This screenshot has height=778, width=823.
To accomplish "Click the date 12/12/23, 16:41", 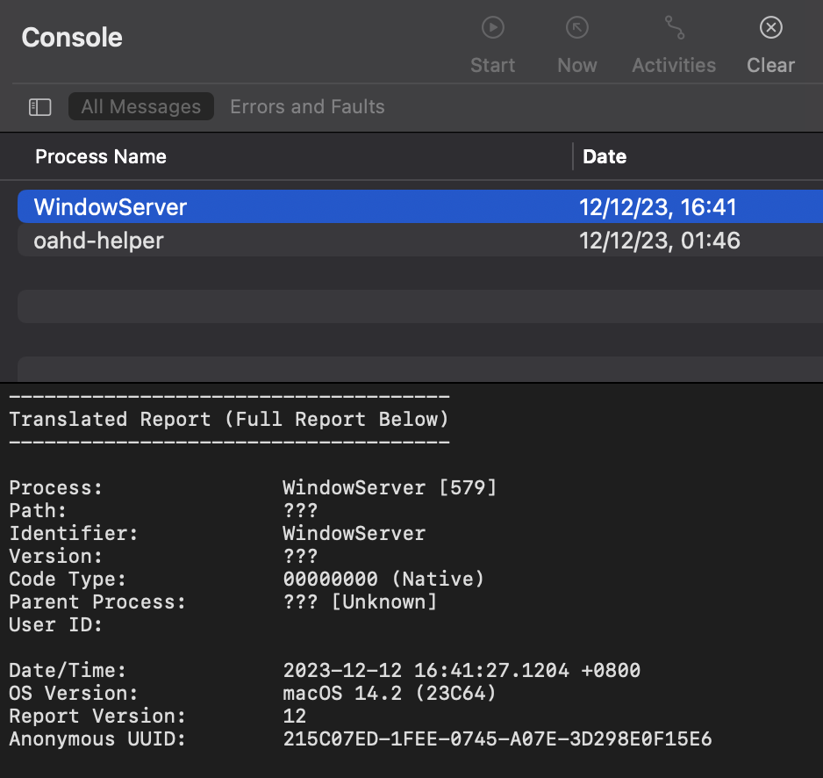I will 657,207.
